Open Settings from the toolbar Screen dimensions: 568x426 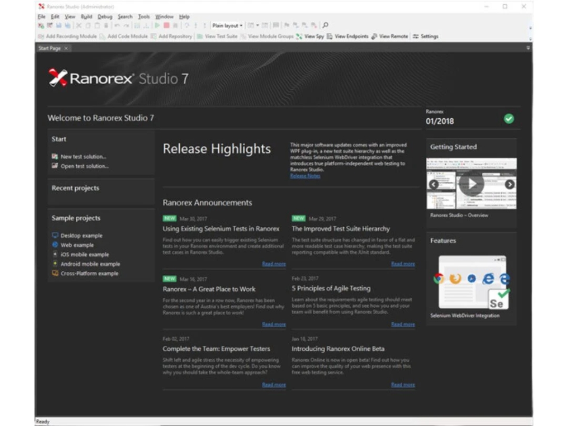[x=426, y=36]
